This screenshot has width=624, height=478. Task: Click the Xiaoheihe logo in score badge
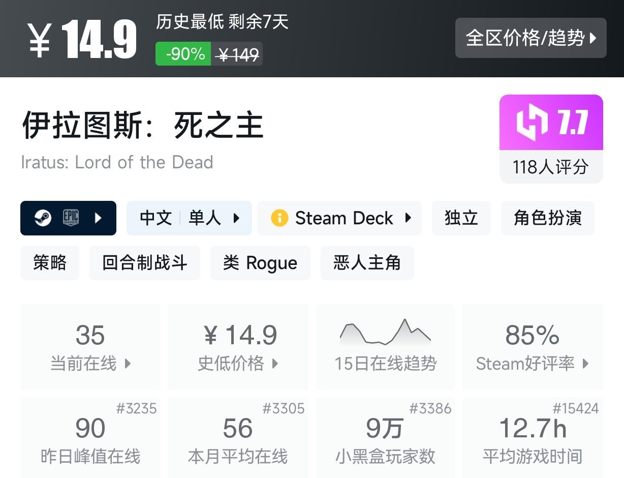[x=532, y=123]
